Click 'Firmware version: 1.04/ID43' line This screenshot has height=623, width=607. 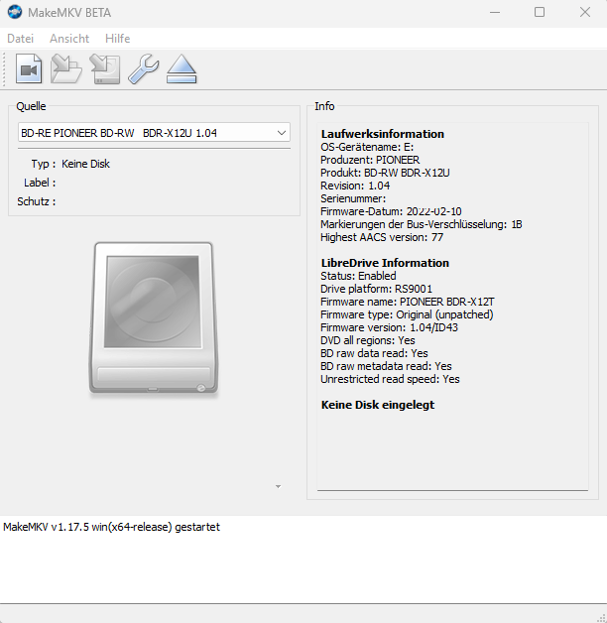point(389,327)
